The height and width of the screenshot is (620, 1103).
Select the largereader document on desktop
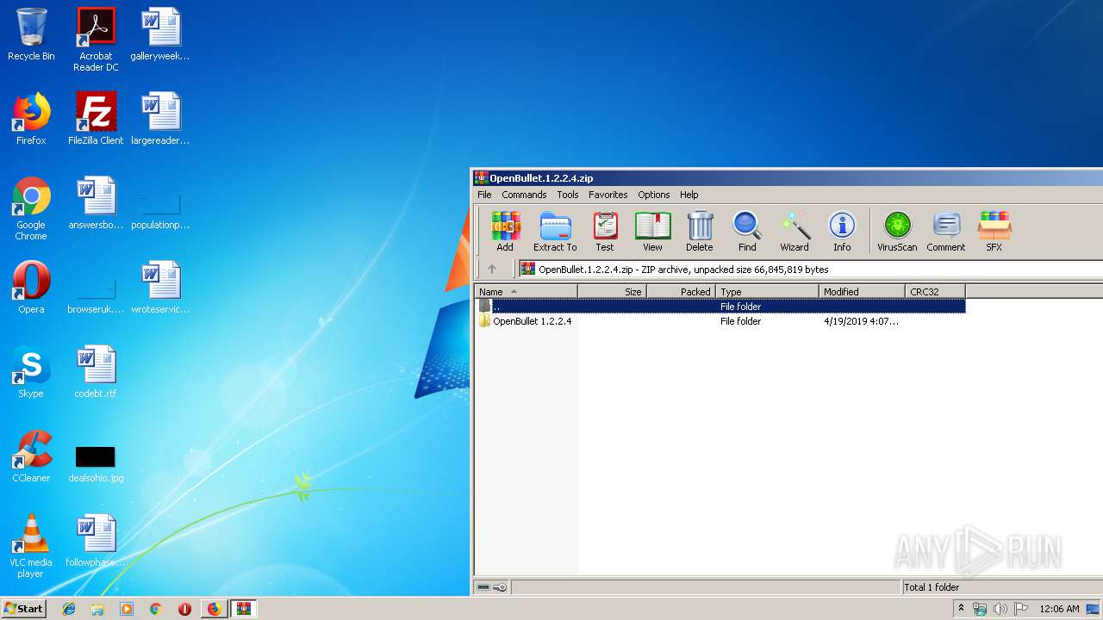click(160, 119)
